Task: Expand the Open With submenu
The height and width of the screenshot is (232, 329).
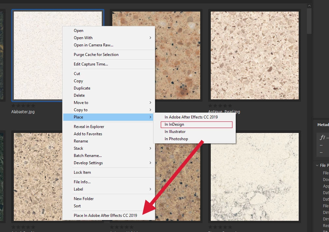Action: click(x=109, y=38)
